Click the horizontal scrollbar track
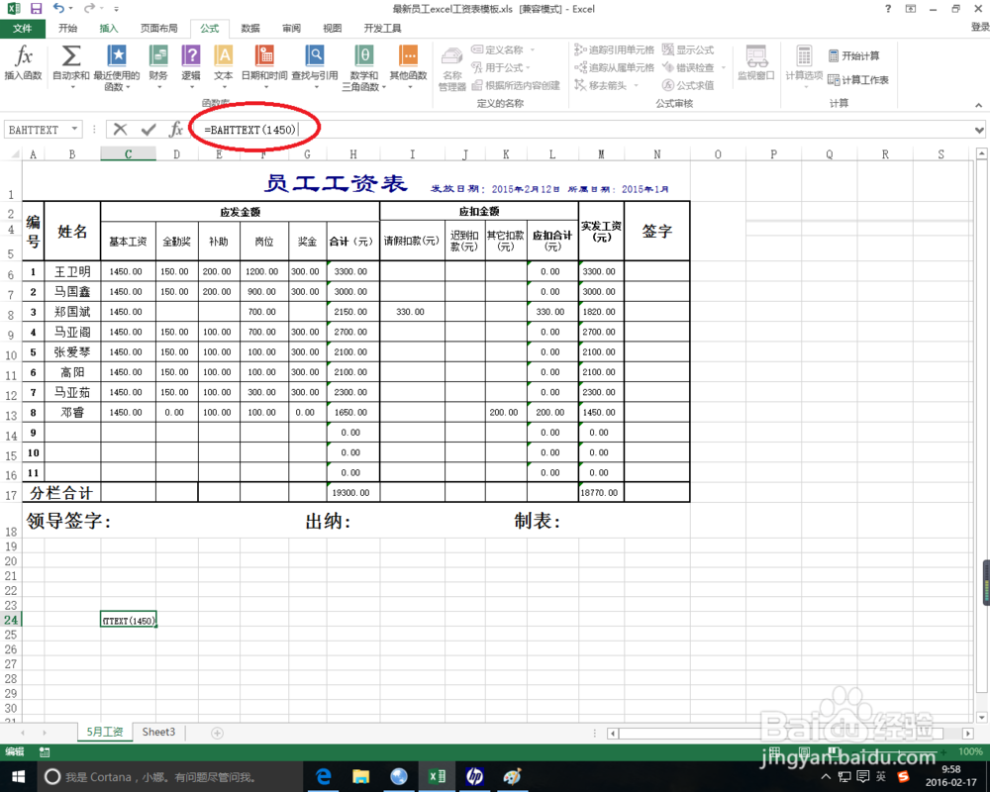The width and height of the screenshot is (990, 792). pyautogui.click(x=790, y=734)
